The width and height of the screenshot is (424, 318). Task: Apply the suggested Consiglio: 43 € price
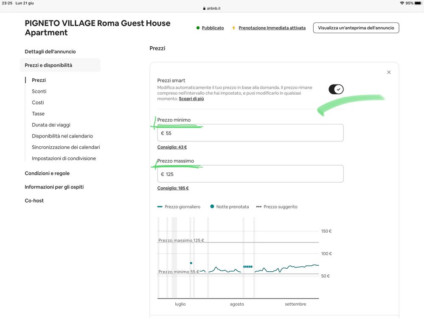tap(172, 147)
